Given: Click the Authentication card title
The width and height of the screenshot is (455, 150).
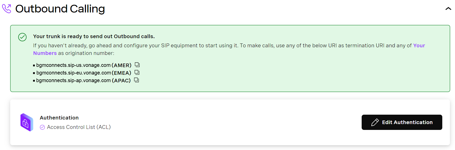Looking at the screenshot, I should 59,118.
